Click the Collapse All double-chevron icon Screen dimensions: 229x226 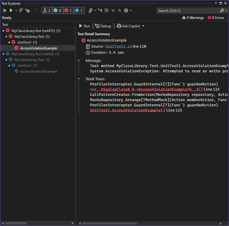tap(119, 10)
